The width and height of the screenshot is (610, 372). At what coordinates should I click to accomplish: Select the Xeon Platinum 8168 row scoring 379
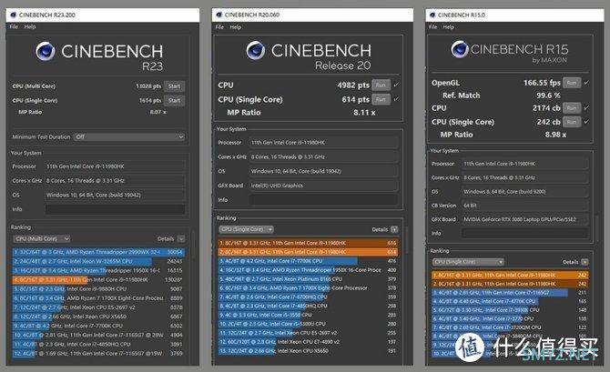[x=308, y=278]
